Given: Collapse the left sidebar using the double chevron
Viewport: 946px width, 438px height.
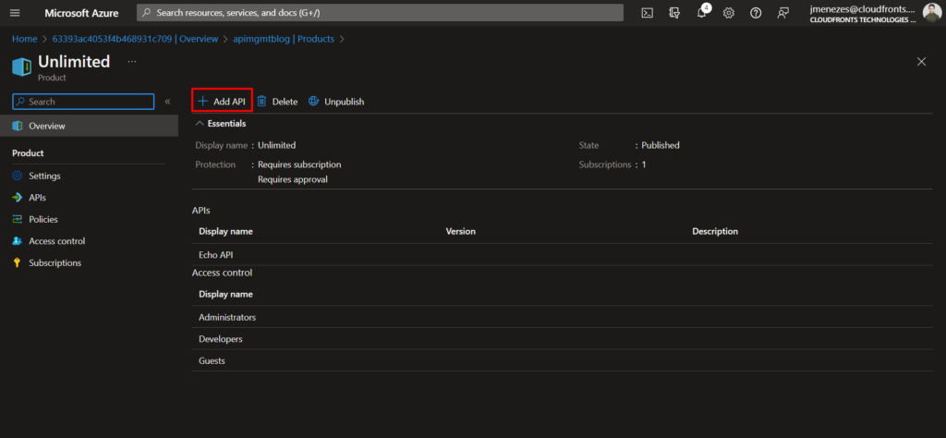Looking at the screenshot, I should [168, 102].
